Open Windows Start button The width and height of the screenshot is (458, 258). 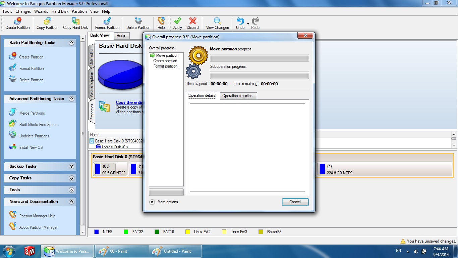click(x=8, y=251)
